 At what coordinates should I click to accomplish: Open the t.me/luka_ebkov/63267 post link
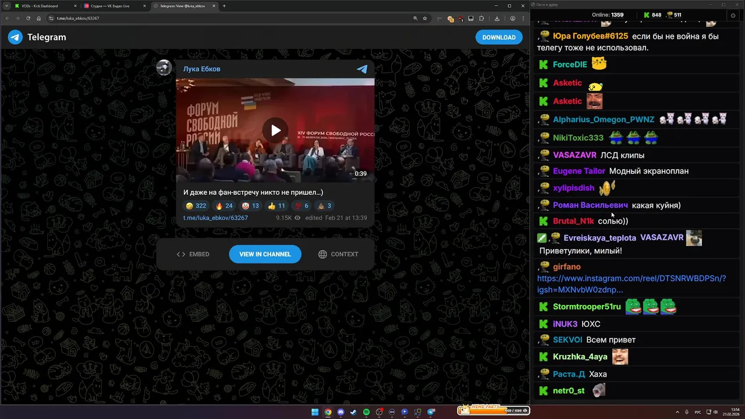(215, 218)
